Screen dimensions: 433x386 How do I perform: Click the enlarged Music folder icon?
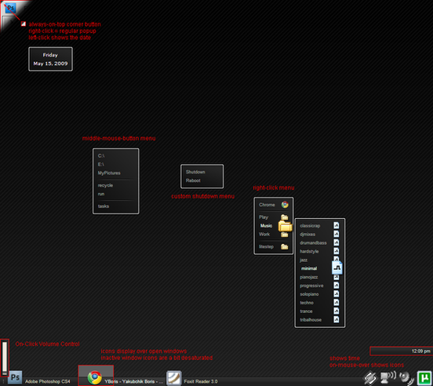[x=285, y=226]
